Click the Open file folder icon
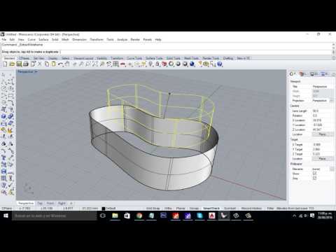336x252 pixels. point(12,64)
